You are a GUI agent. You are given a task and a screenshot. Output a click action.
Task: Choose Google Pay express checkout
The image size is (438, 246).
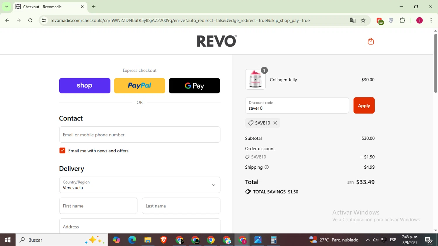(194, 86)
